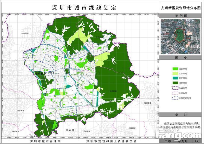Click the 生产绿地 pale yellow-green legend swatch
This screenshot has height=144, width=204.
pyautogui.click(x=175, y=73)
